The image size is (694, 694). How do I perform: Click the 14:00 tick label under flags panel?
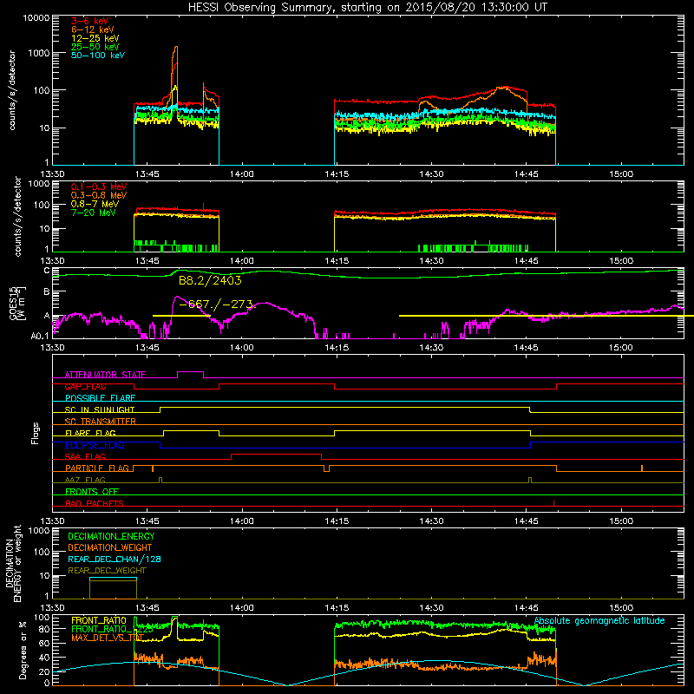(242, 521)
